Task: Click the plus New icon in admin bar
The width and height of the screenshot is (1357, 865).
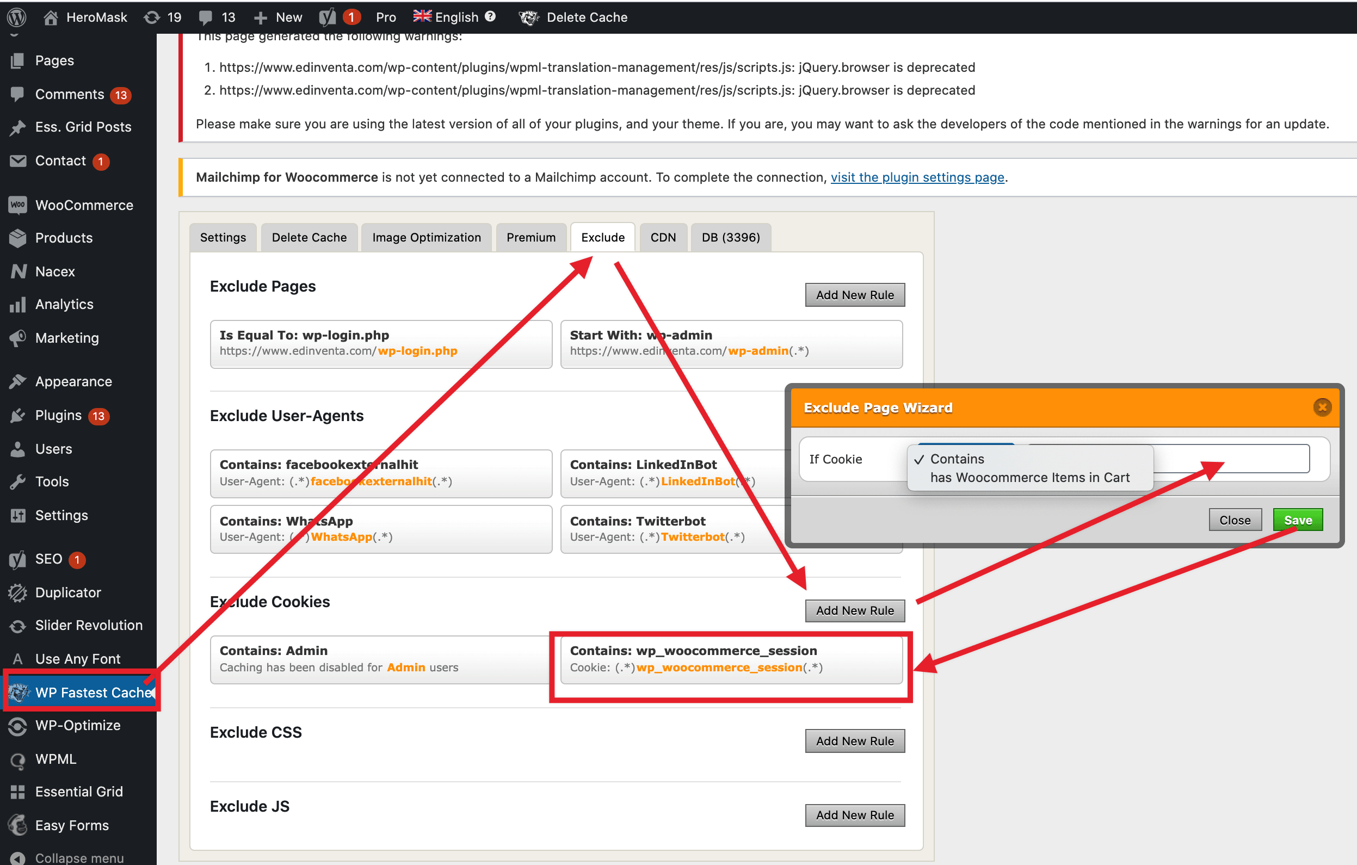Action: click(260, 18)
